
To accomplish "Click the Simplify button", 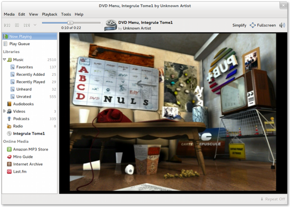I will [239, 25].
